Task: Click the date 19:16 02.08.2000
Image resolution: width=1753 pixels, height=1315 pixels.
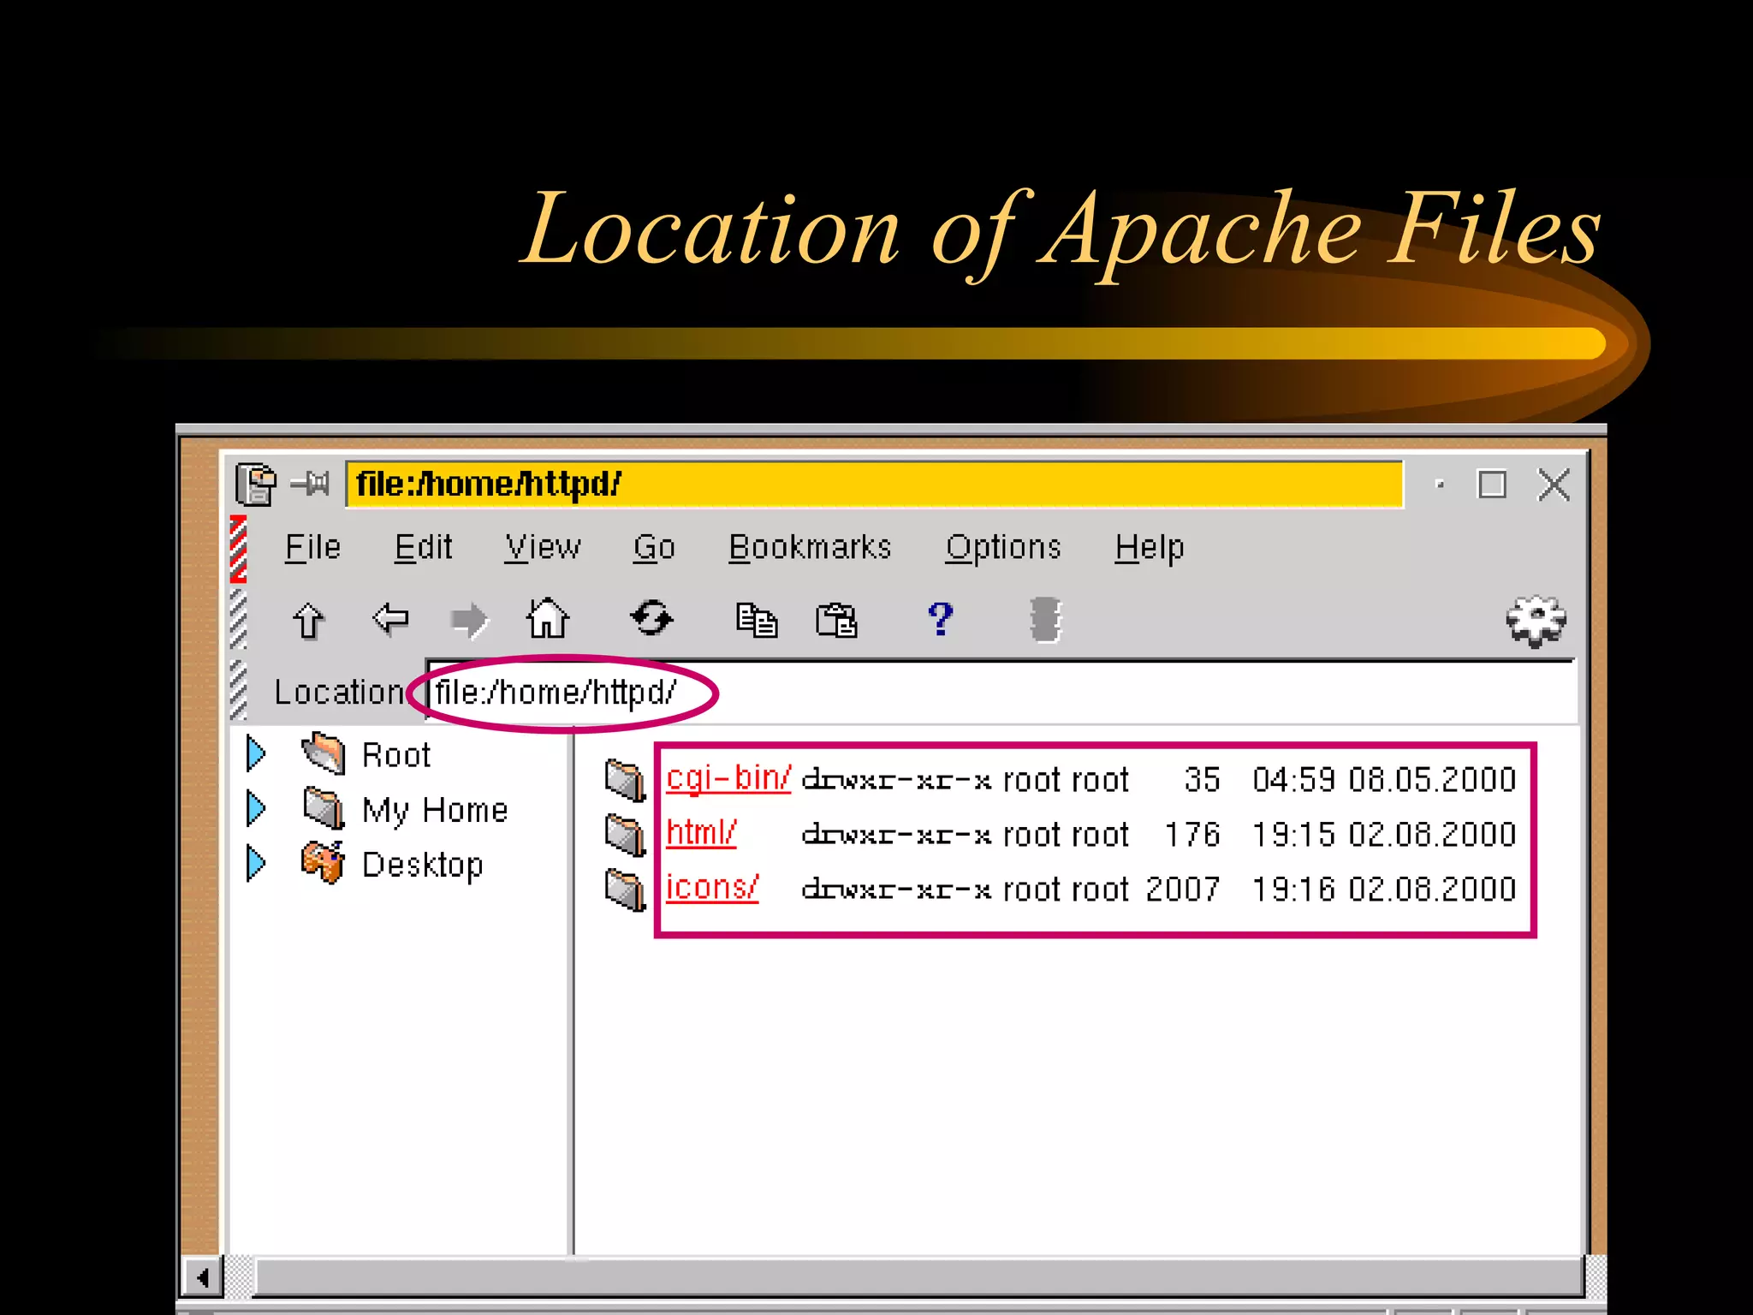Action: (1384, 890)
